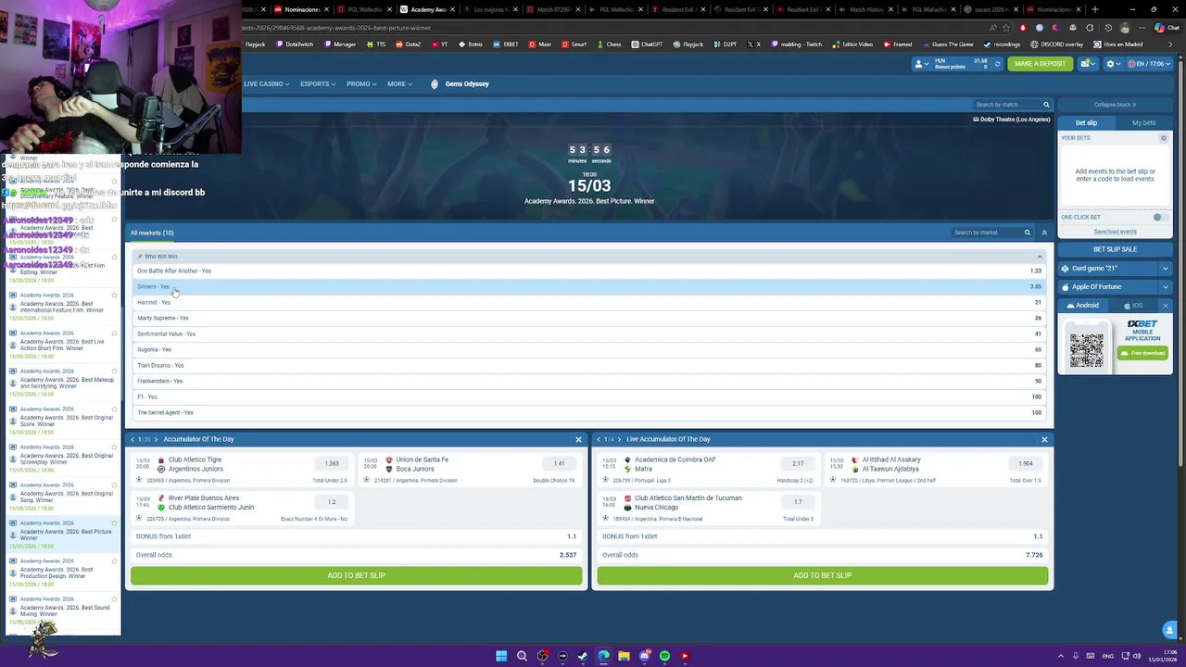Open Windows Start menu
Screen dimensions: 1186x667
pyautogui.click(x=501, y=656)
